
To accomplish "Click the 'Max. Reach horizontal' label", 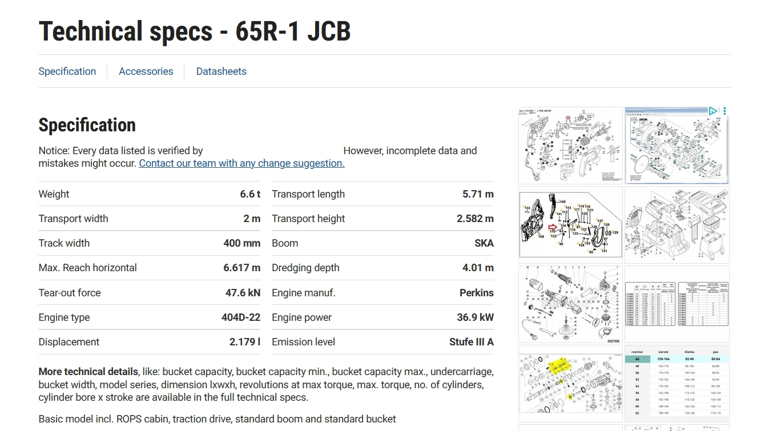I will [87, 268].
